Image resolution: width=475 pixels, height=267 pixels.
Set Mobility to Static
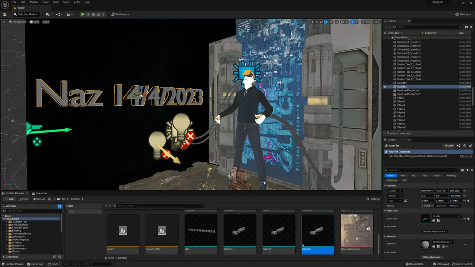click(427, 206)
